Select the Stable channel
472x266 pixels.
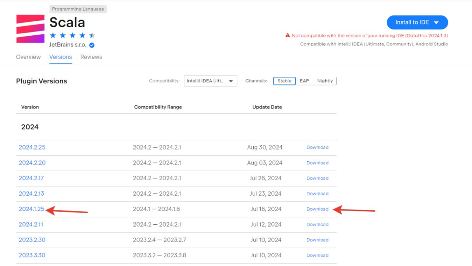[x=284, y=81]
